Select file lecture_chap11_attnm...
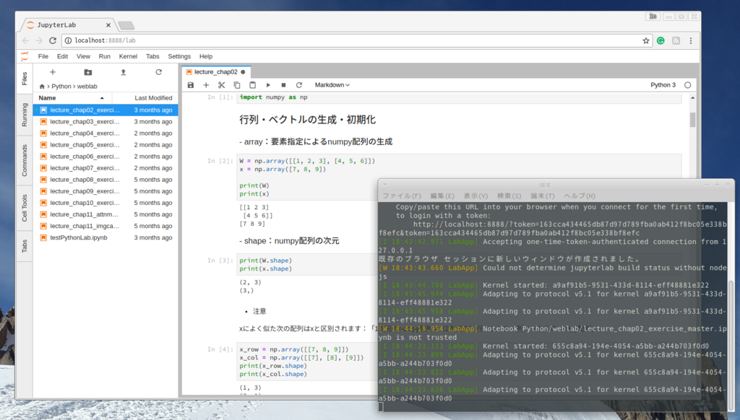This screenshot has width=740, height=420. [x=106, y=214]
